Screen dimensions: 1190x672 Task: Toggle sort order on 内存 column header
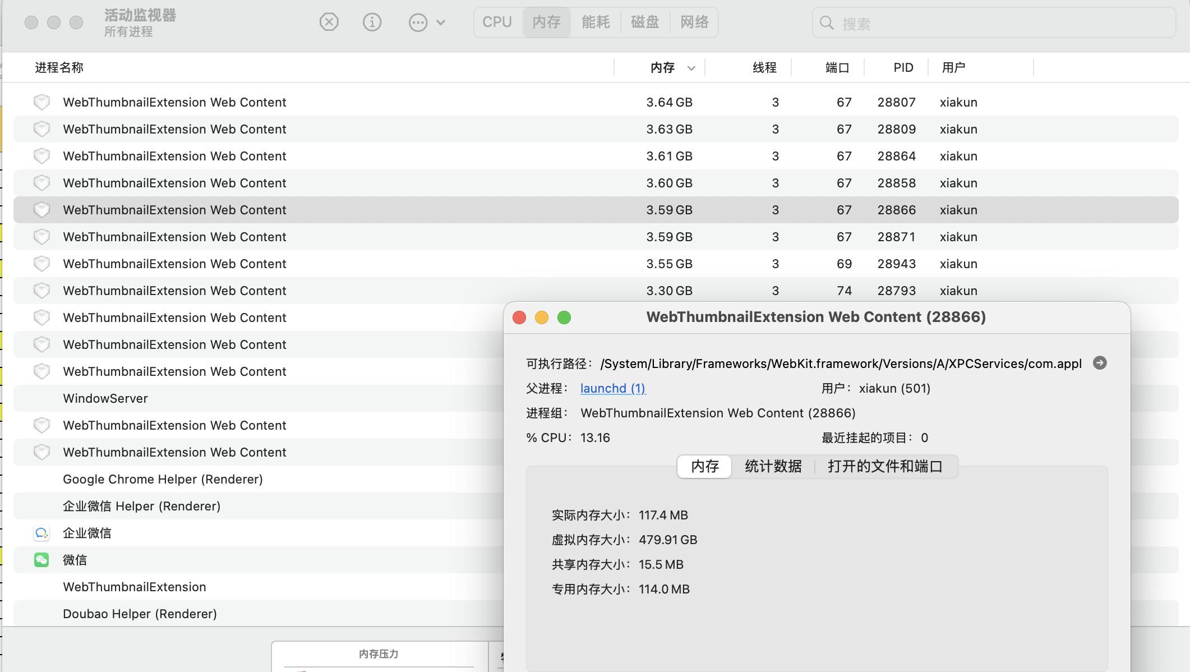pyautogui.click(x=663, y=68)
